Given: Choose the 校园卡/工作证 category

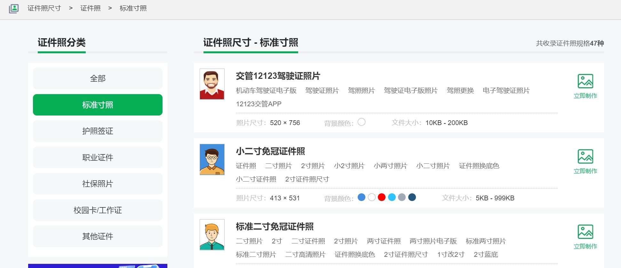Looking at the screenshot, I should pos(98,210).
